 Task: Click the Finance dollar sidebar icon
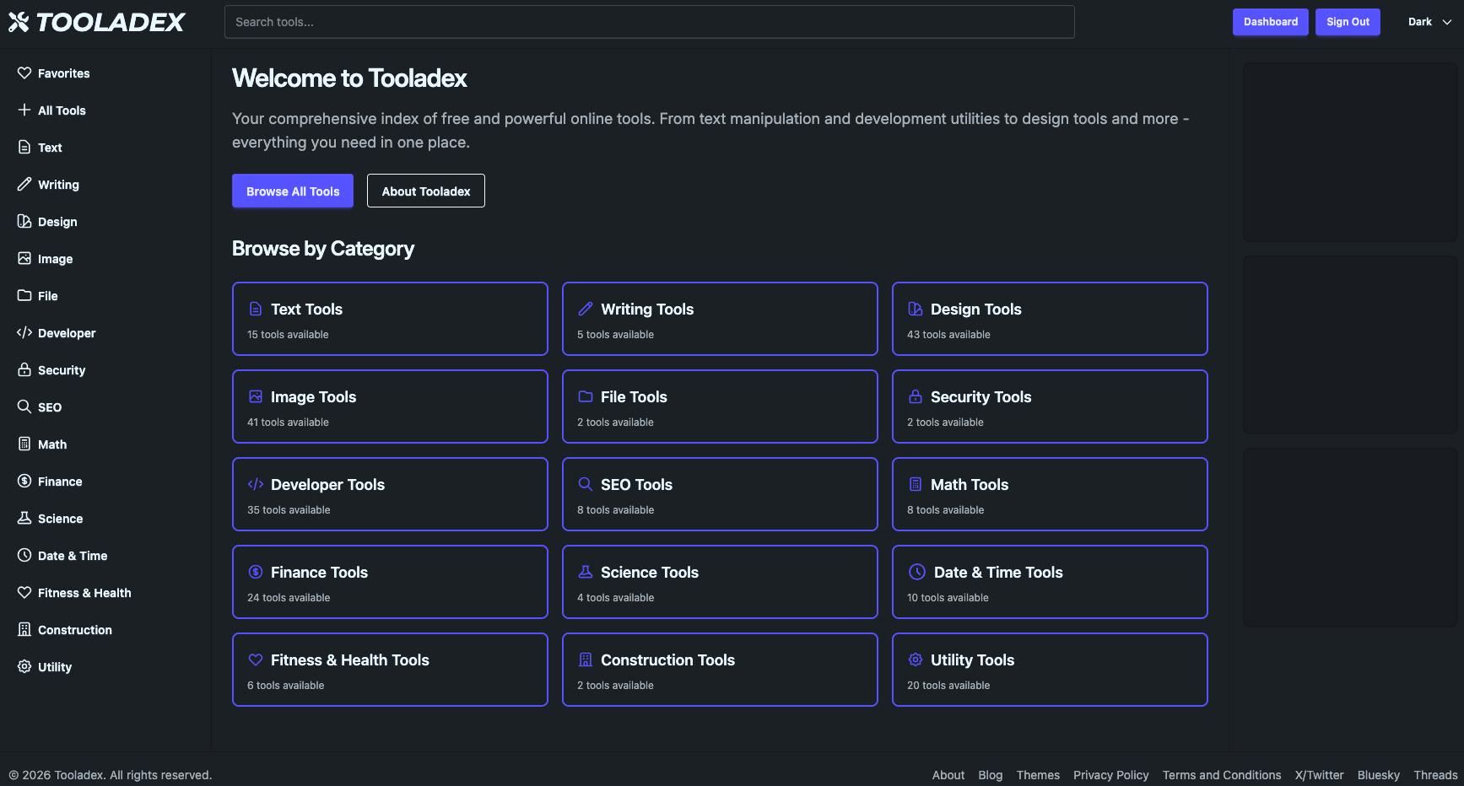[x=24, y=482]
